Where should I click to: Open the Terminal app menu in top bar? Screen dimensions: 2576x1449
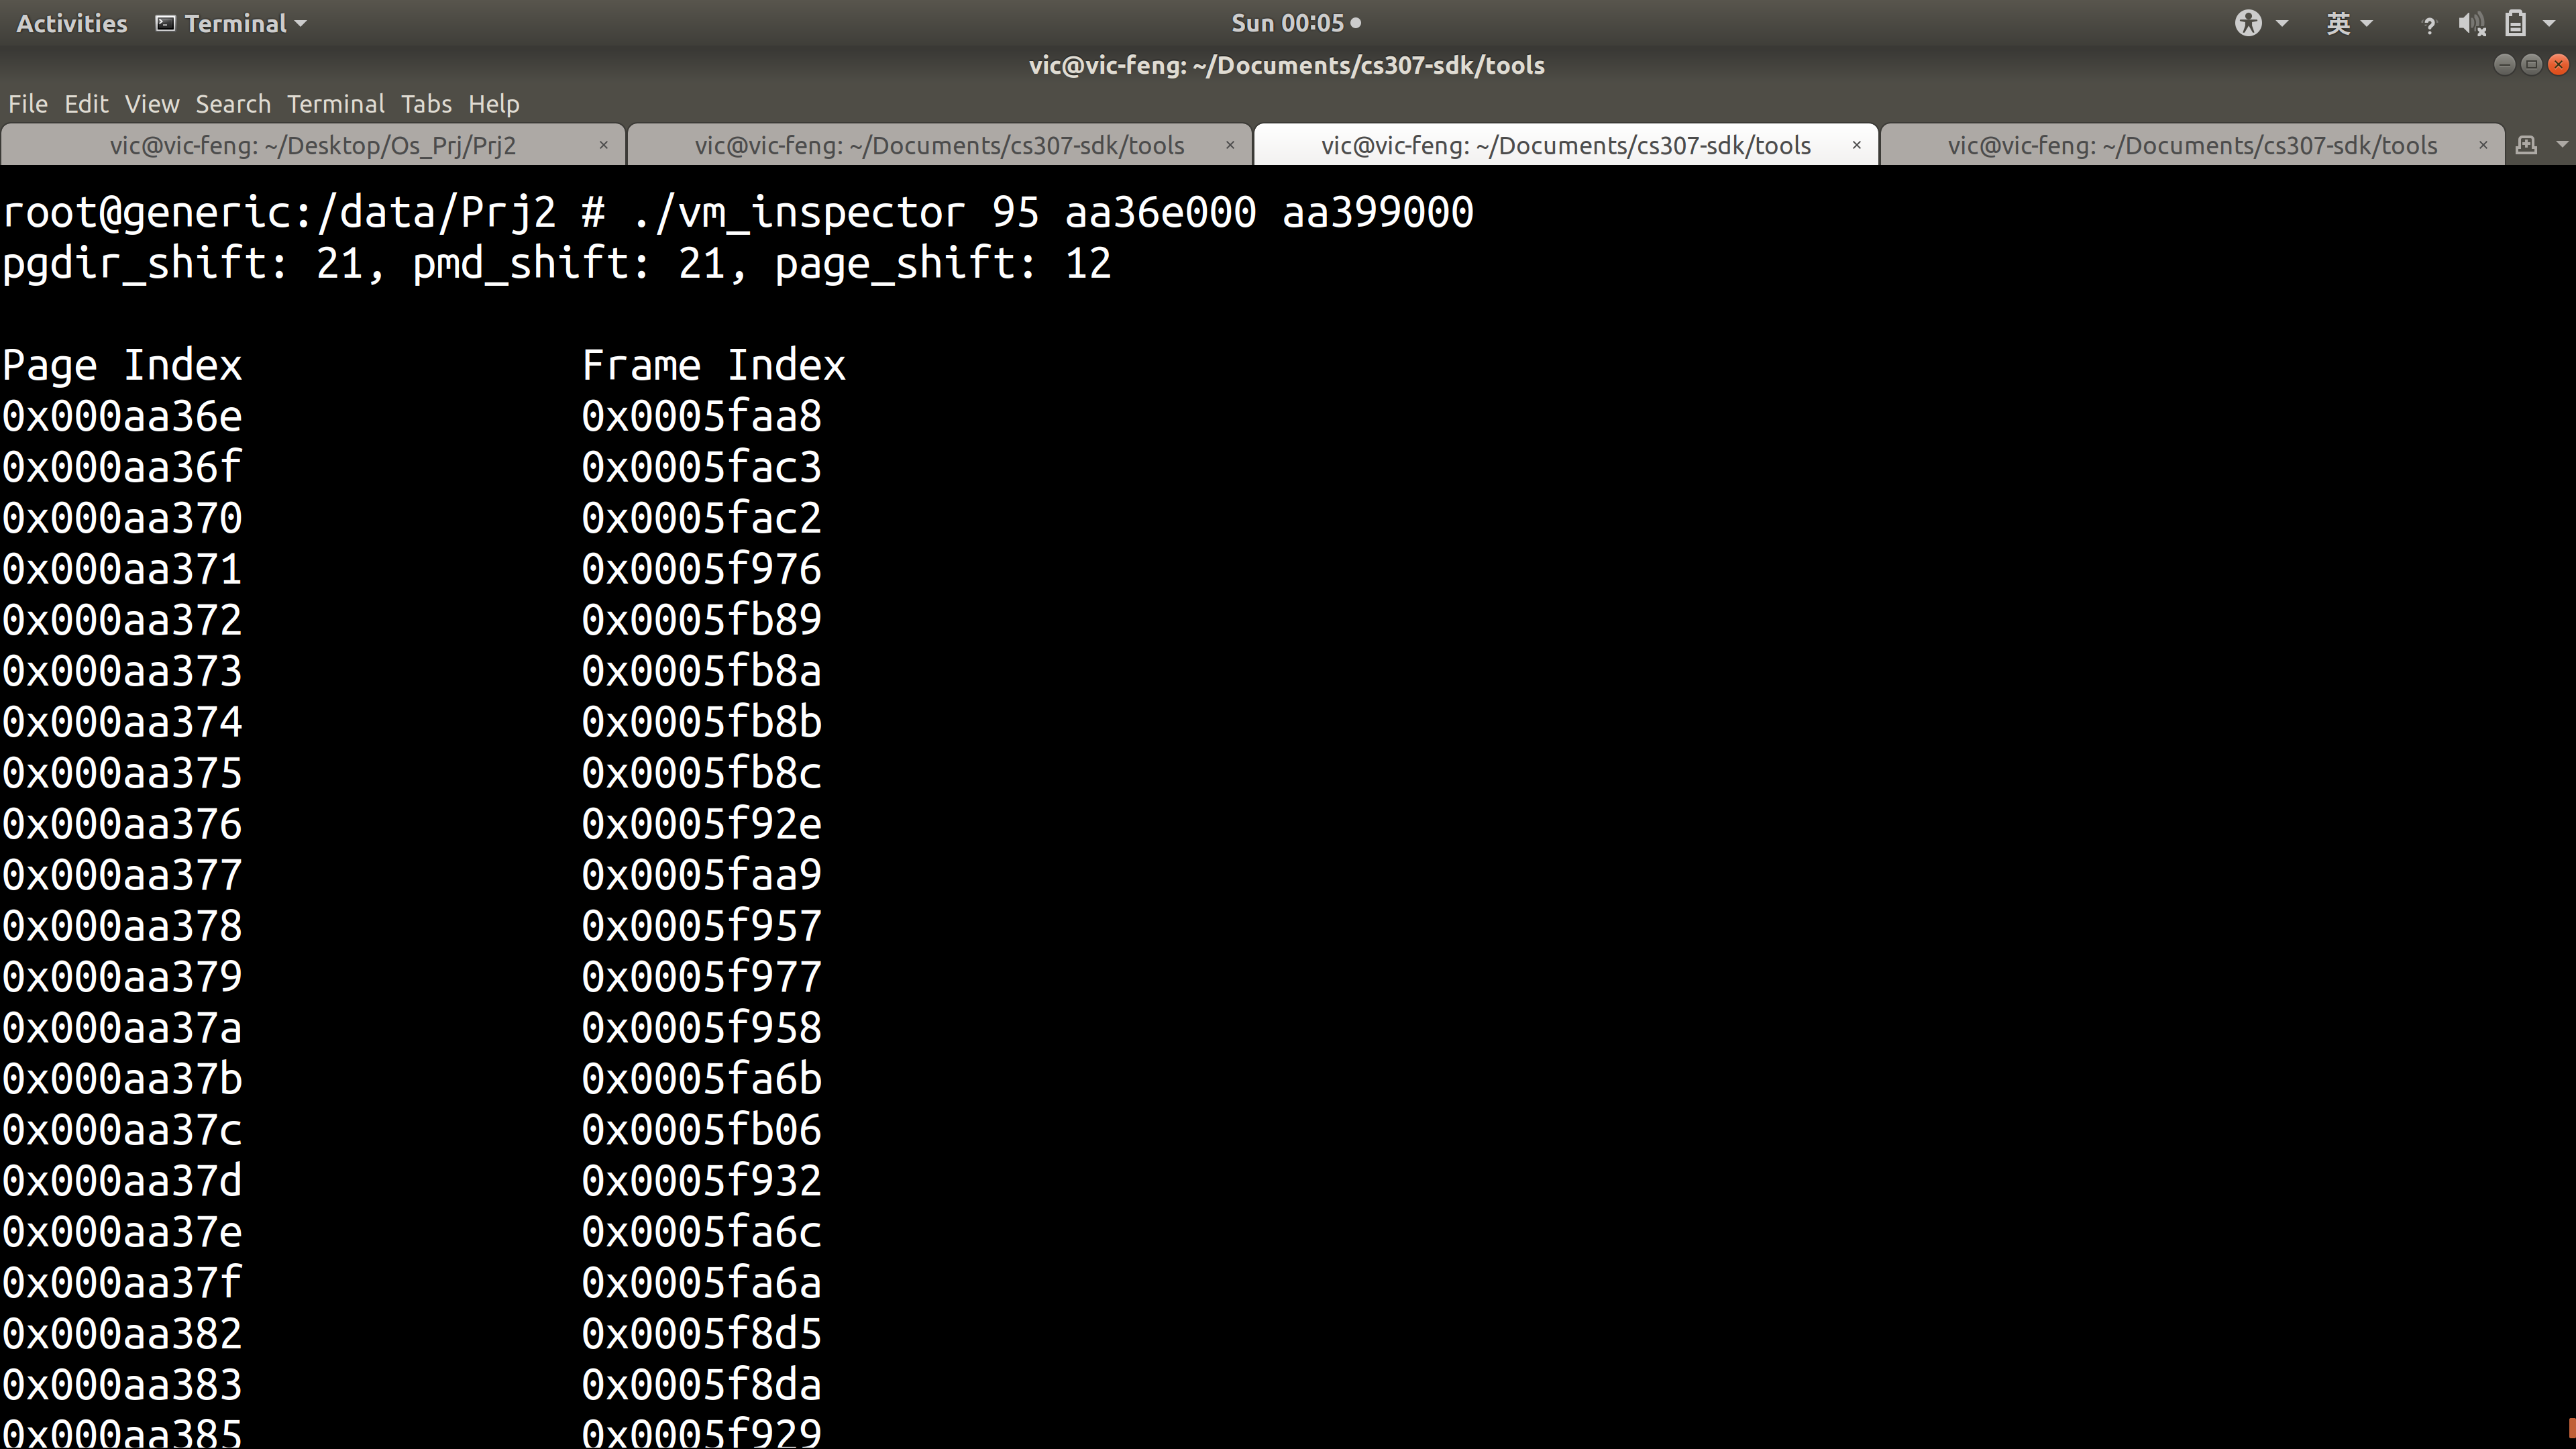coord(231,23)
